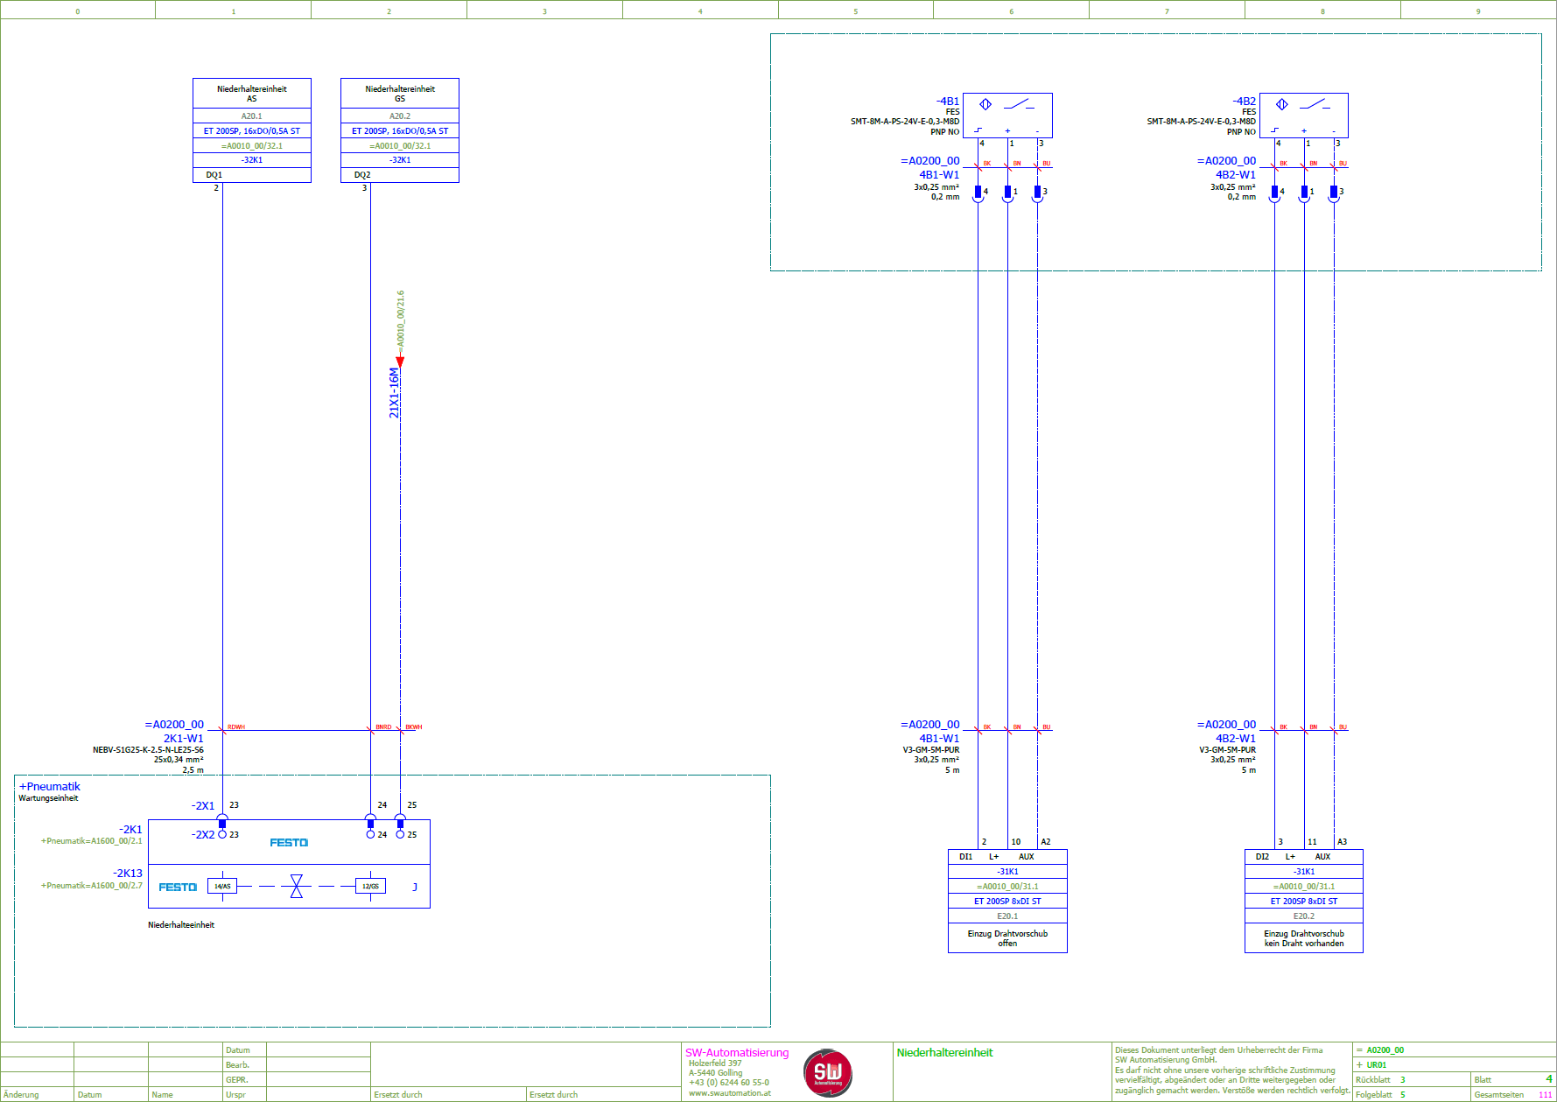Click the kein Draht vorhanden description
The width and height of the screenshot is (1557, 1102).
click(x=1304, y=944)
